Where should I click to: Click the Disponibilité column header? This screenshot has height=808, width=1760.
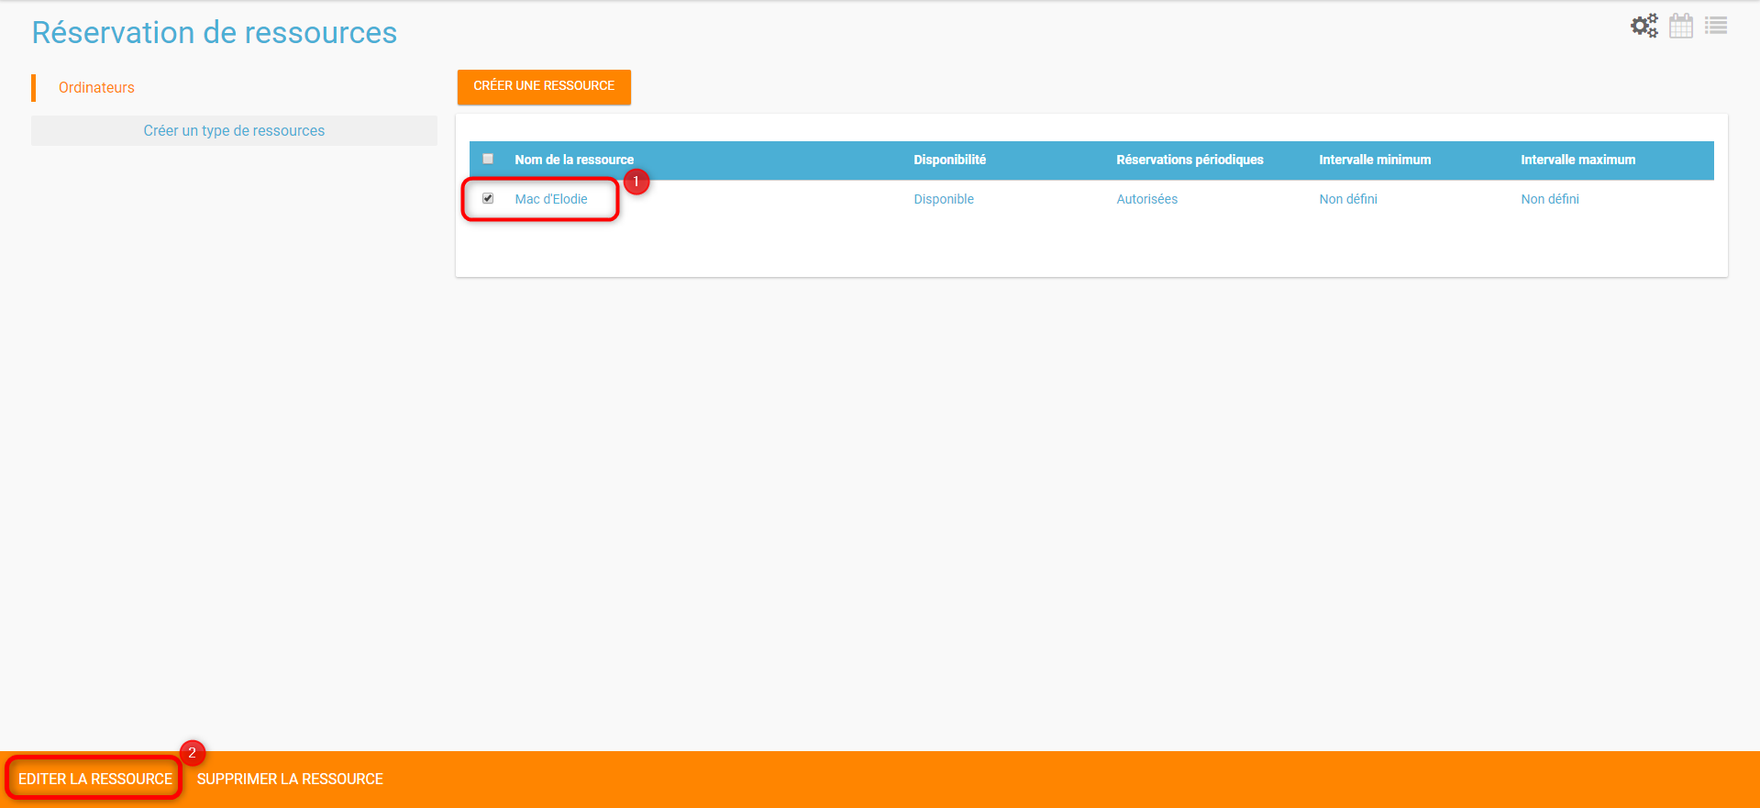point(949,160)
